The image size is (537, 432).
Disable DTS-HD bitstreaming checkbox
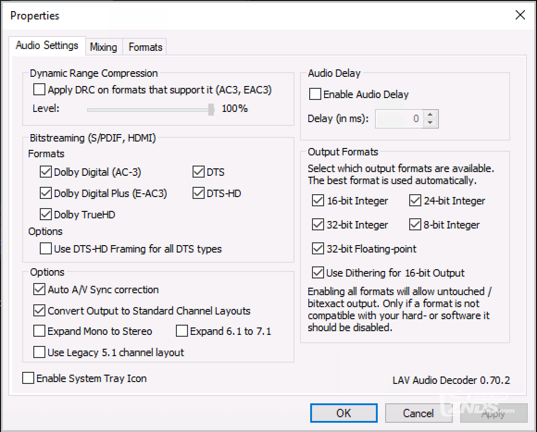click(x=199, y=193)
